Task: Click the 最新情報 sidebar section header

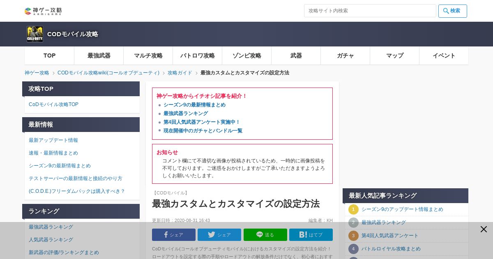Action: pyautogui.click(x=81, y=125)
